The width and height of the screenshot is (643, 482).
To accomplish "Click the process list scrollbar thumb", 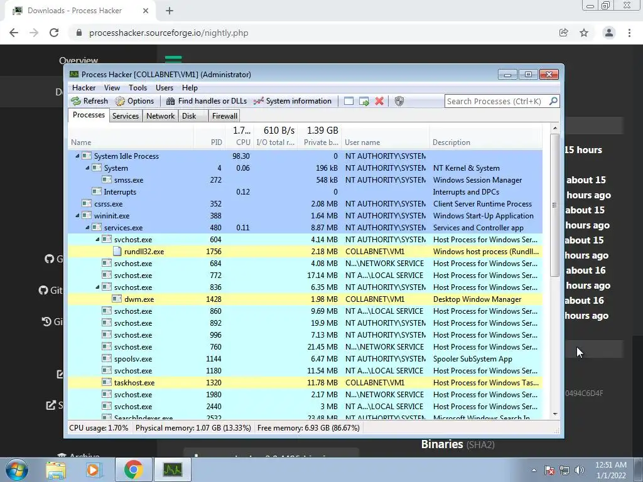I will pos(555,205).
